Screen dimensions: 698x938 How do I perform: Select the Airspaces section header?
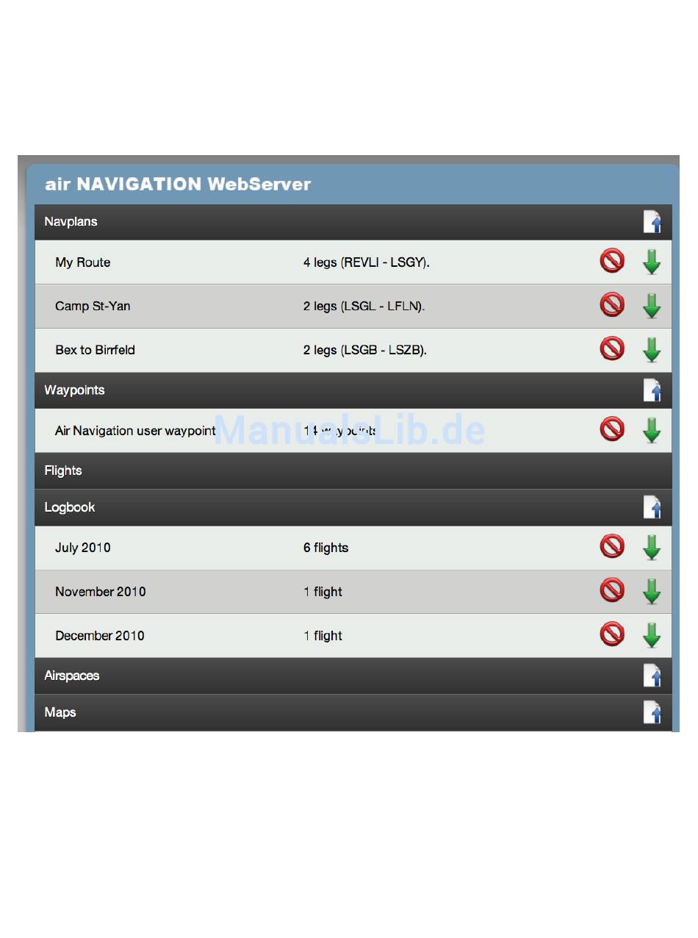pyautogui.click(x=353, y=676)
